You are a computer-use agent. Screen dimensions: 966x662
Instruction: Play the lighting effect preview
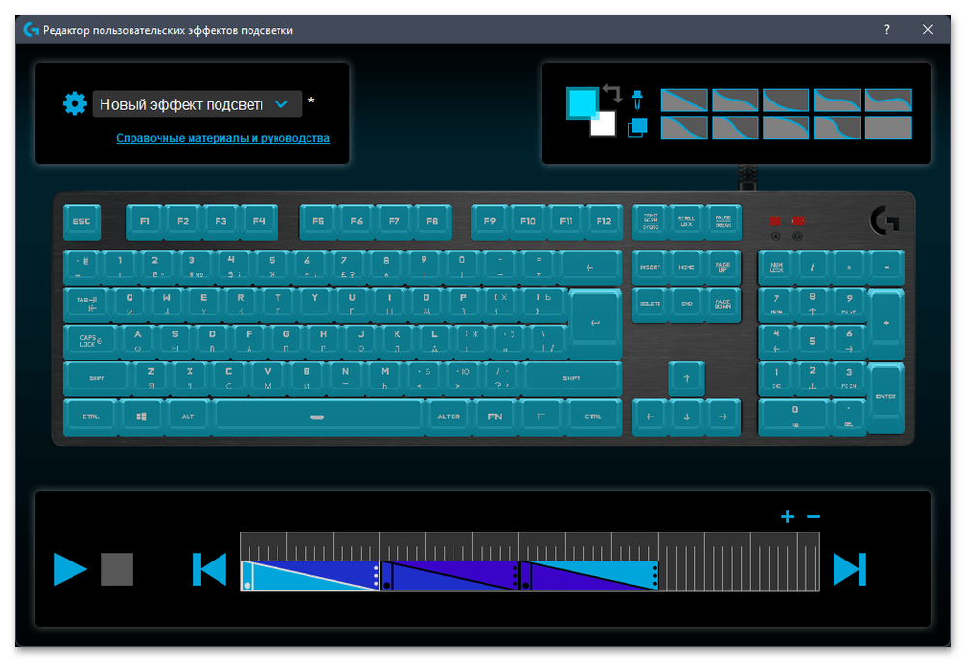pos(70,569)
